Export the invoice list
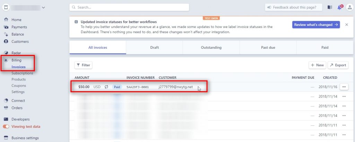This screenshot has height=142, width=355. [x=338, y=65]
